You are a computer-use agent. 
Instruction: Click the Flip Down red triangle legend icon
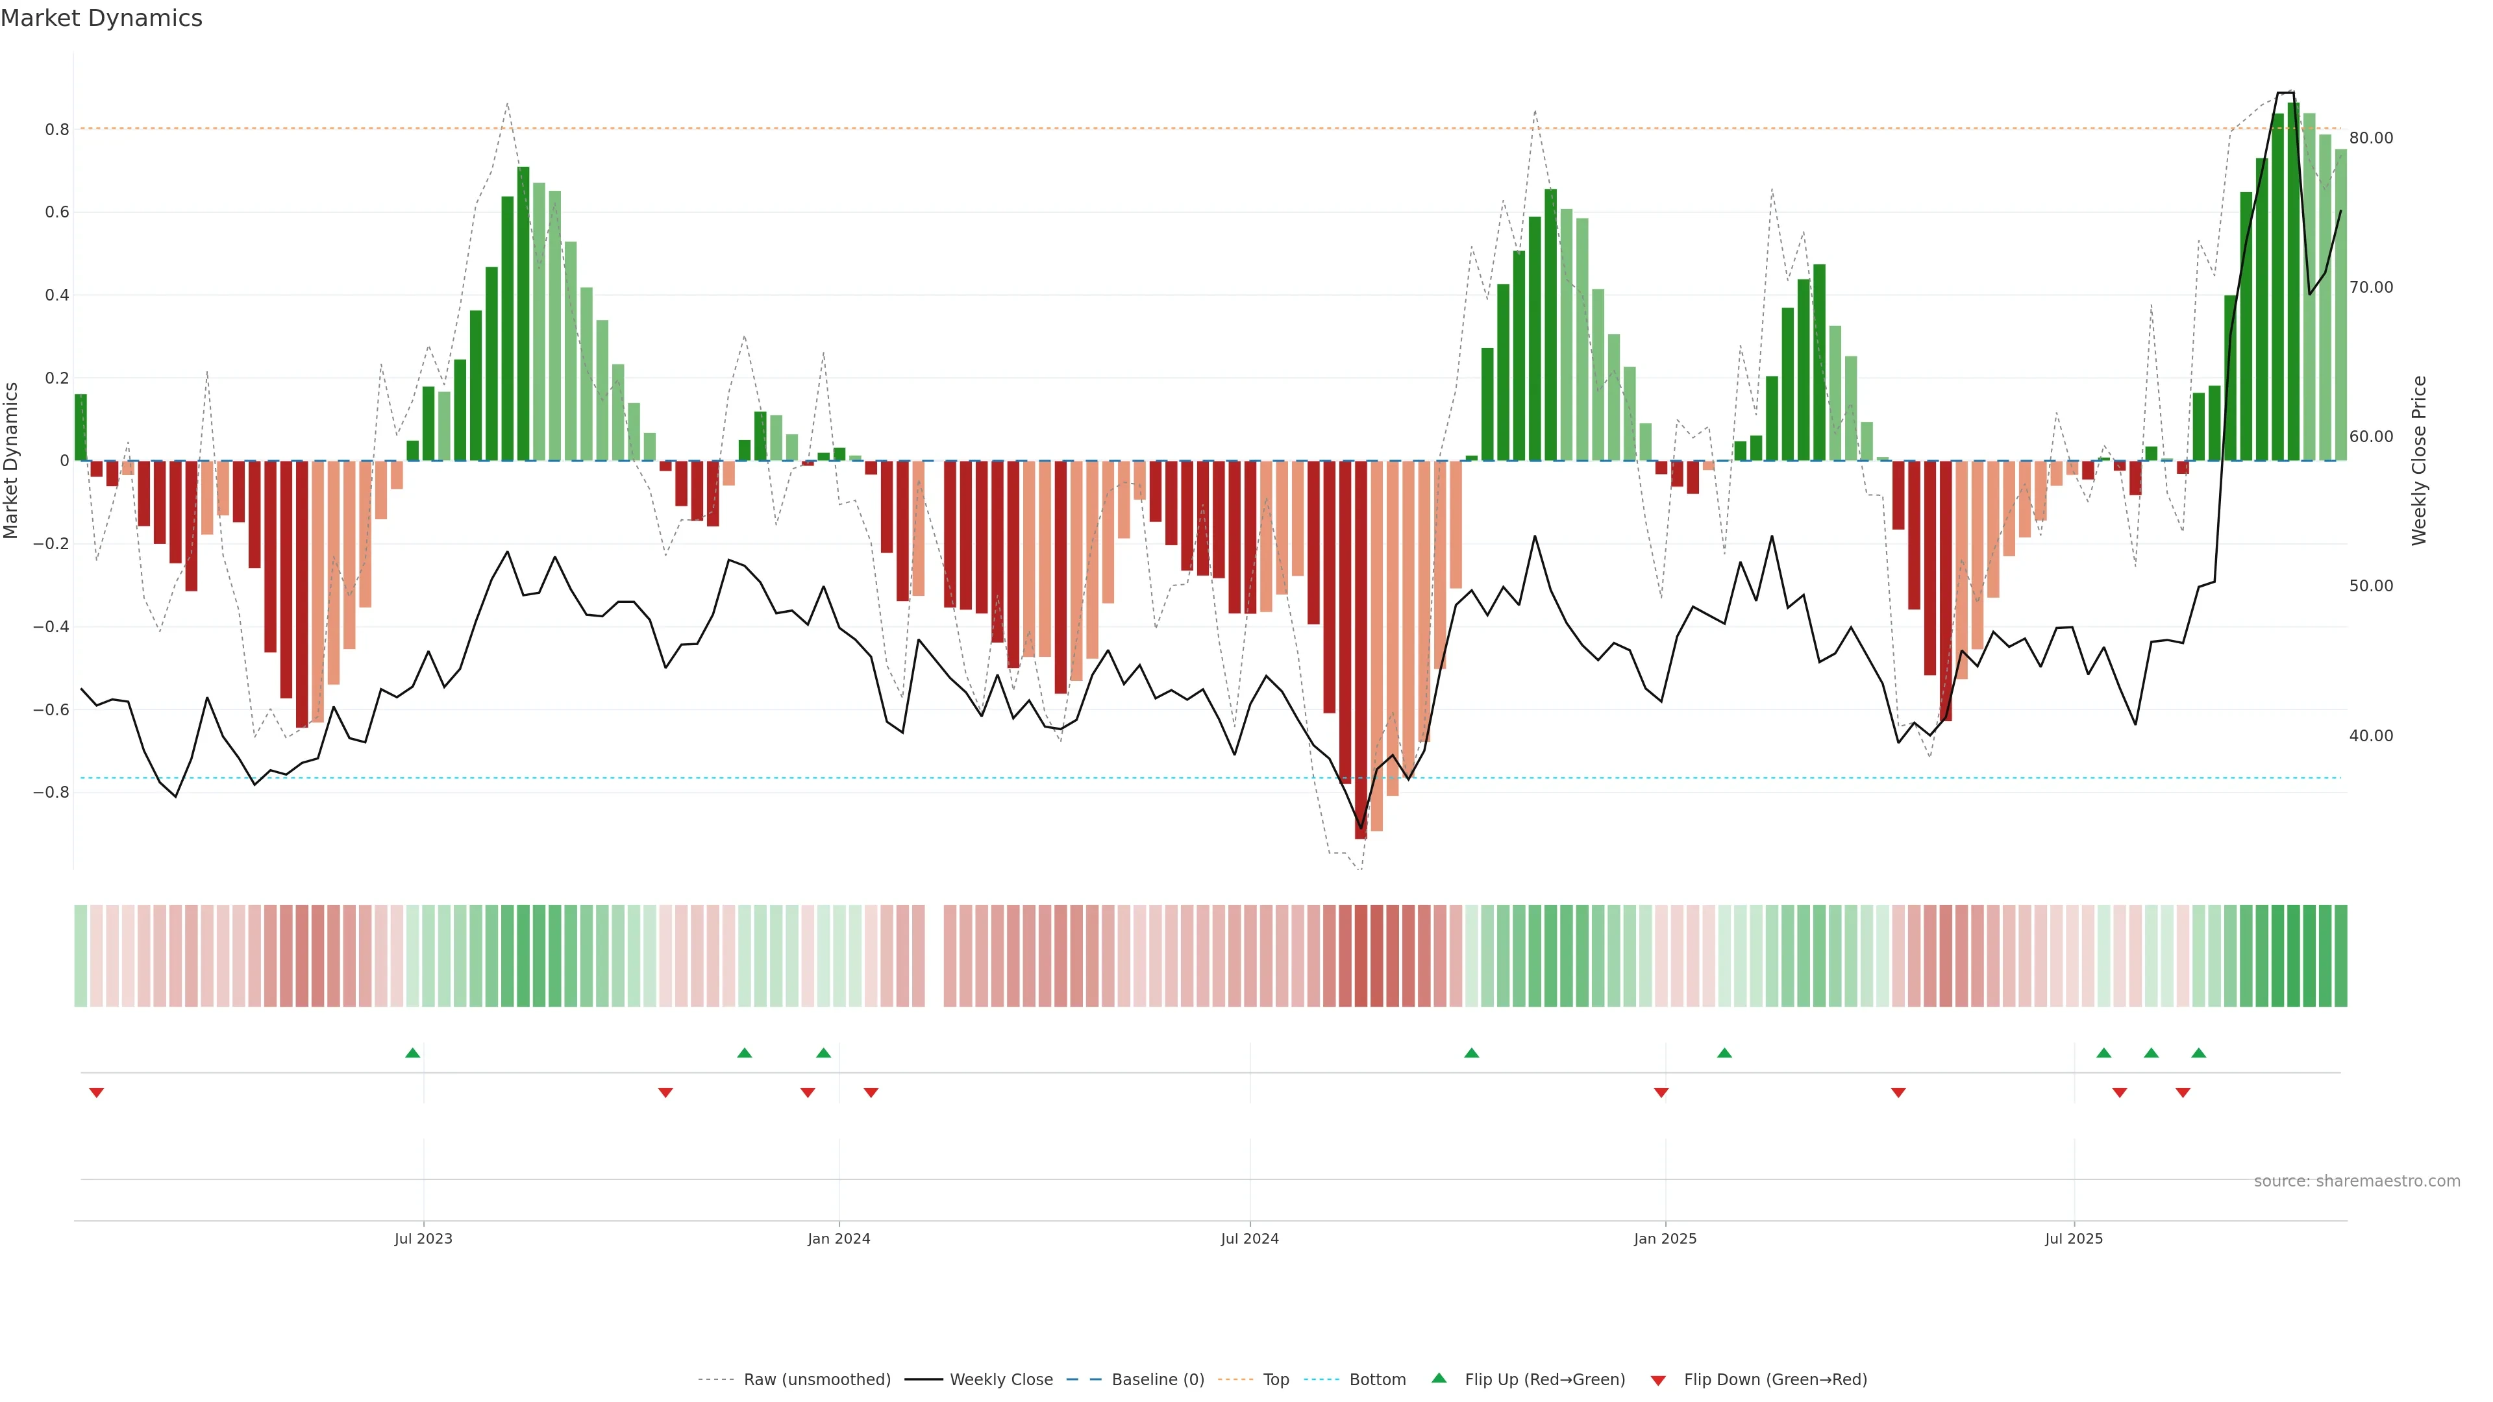[1658, 1380]
